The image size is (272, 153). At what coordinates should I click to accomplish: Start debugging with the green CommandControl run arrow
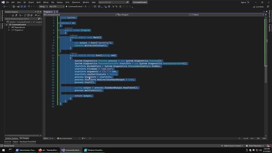(67, 7)
